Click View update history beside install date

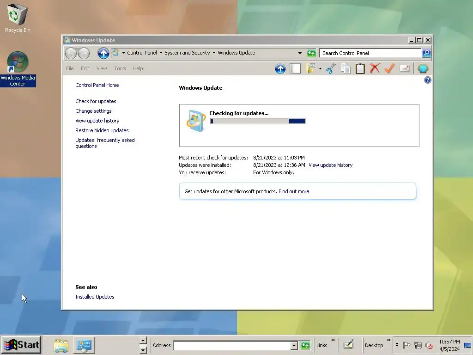(330, 165)
